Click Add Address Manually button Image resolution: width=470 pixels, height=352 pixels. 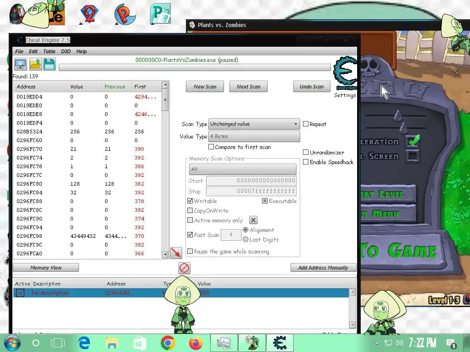[323, 268]
